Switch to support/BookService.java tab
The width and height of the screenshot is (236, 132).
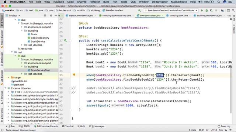[81, 15]
